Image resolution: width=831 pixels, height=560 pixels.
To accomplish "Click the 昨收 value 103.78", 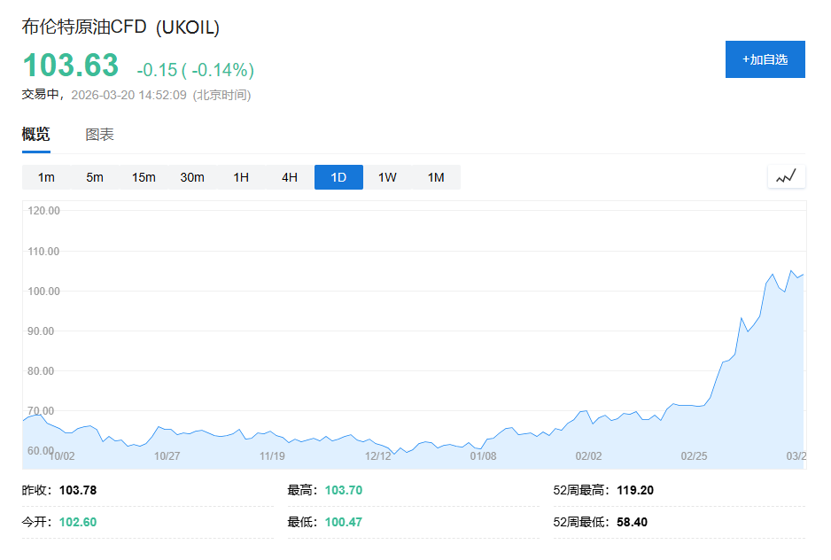I will click(77, 490).
